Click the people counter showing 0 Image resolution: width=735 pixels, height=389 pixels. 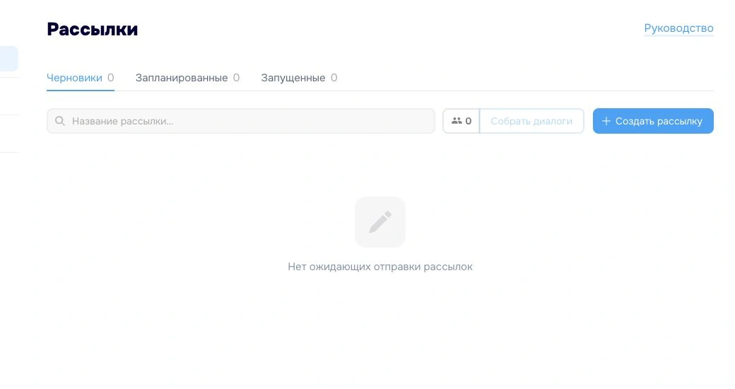[461, 121]
